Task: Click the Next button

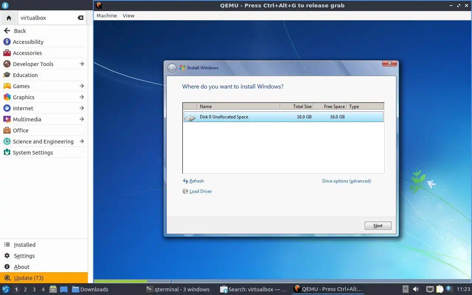Action: [378, 226]
